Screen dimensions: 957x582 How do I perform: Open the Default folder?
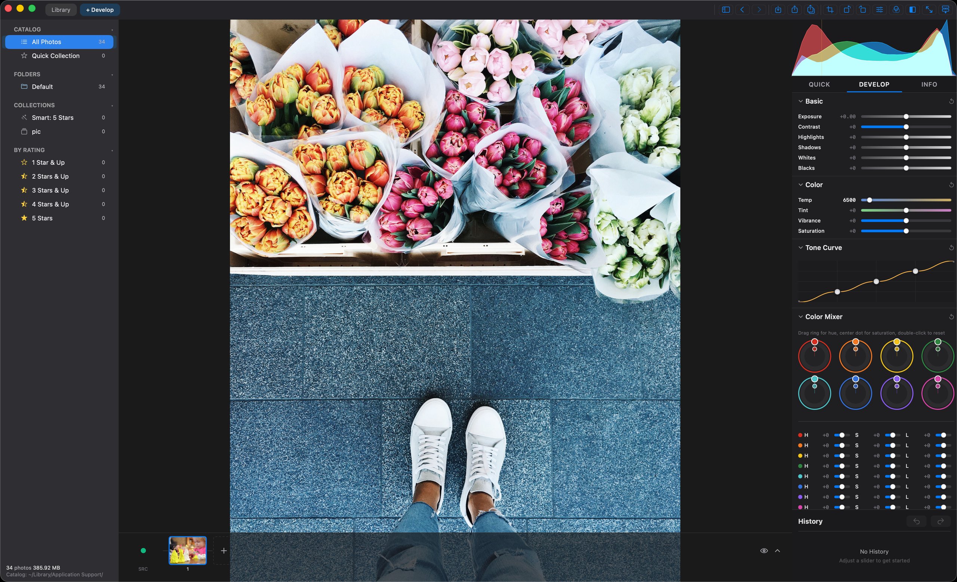(59, 87)
